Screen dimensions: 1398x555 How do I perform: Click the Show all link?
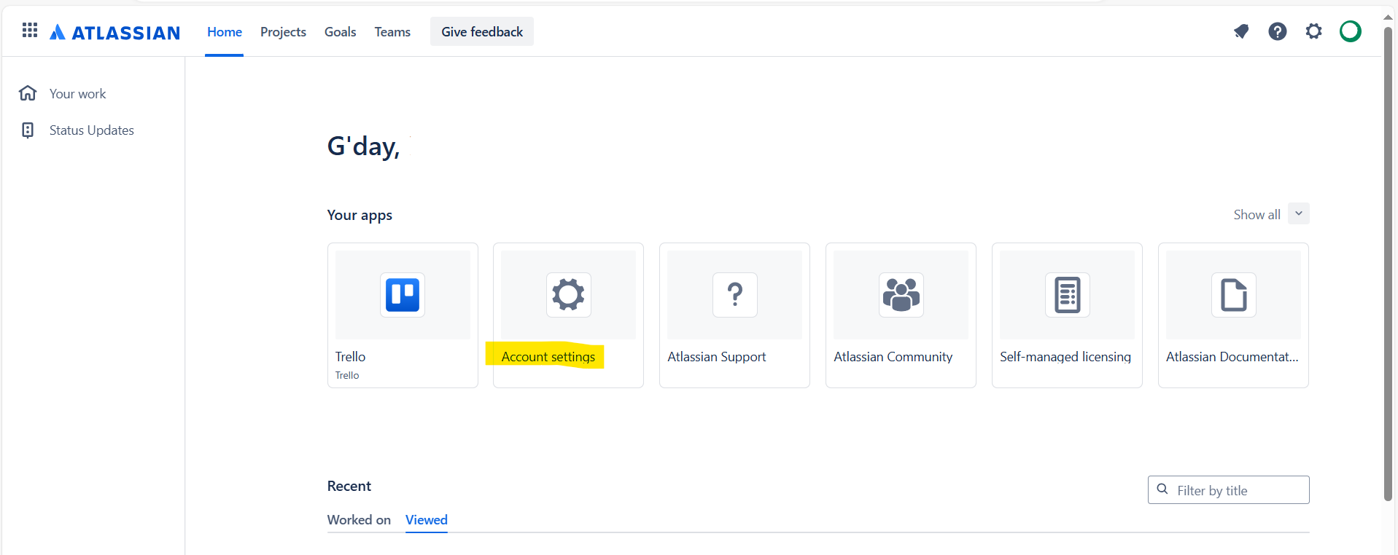[x=1257, y=215]
